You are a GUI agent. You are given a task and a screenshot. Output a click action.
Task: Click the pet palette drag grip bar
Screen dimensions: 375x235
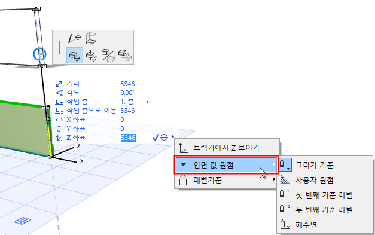point(59,47)
